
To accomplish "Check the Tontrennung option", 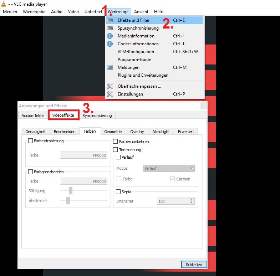I will tap(116, 150).
